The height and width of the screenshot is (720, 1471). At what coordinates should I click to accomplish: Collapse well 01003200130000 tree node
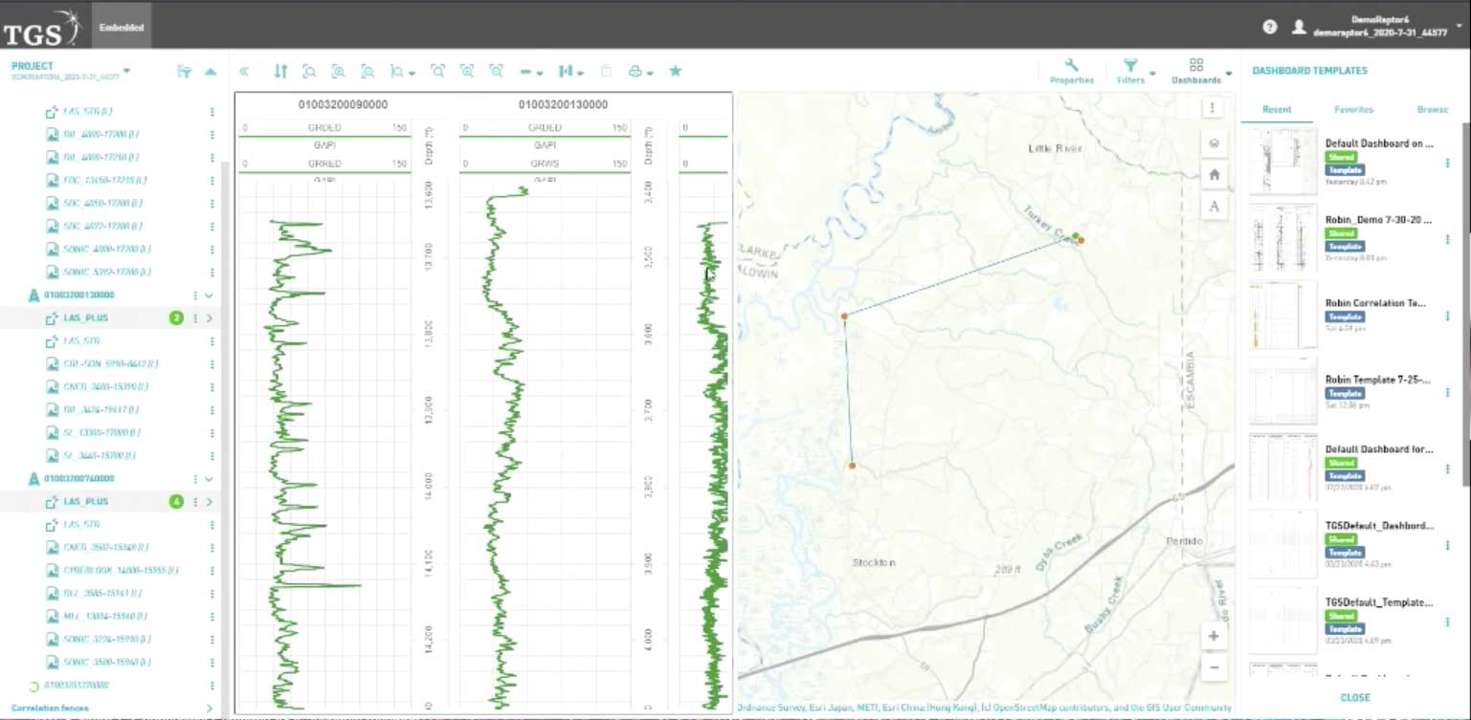[209, 295]
